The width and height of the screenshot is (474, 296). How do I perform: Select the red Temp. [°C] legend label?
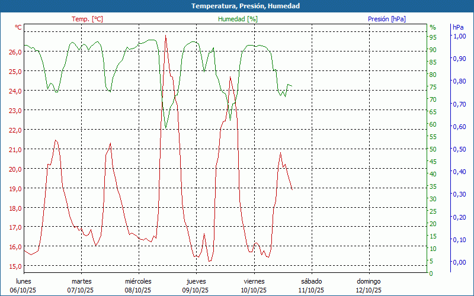click(x=87, y=19)
